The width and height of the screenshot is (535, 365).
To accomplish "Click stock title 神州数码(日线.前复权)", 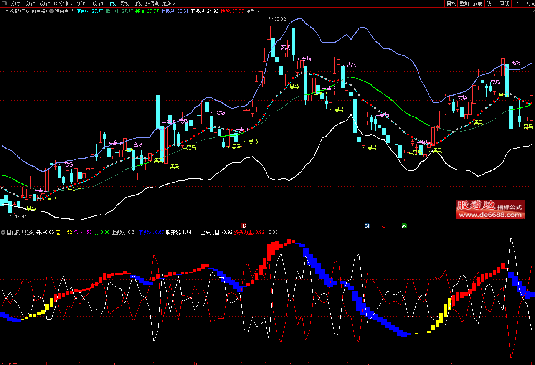I will tap(24, 11).
